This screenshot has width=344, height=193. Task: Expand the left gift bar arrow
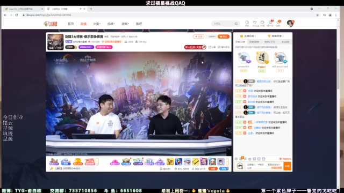click(97, 162)
